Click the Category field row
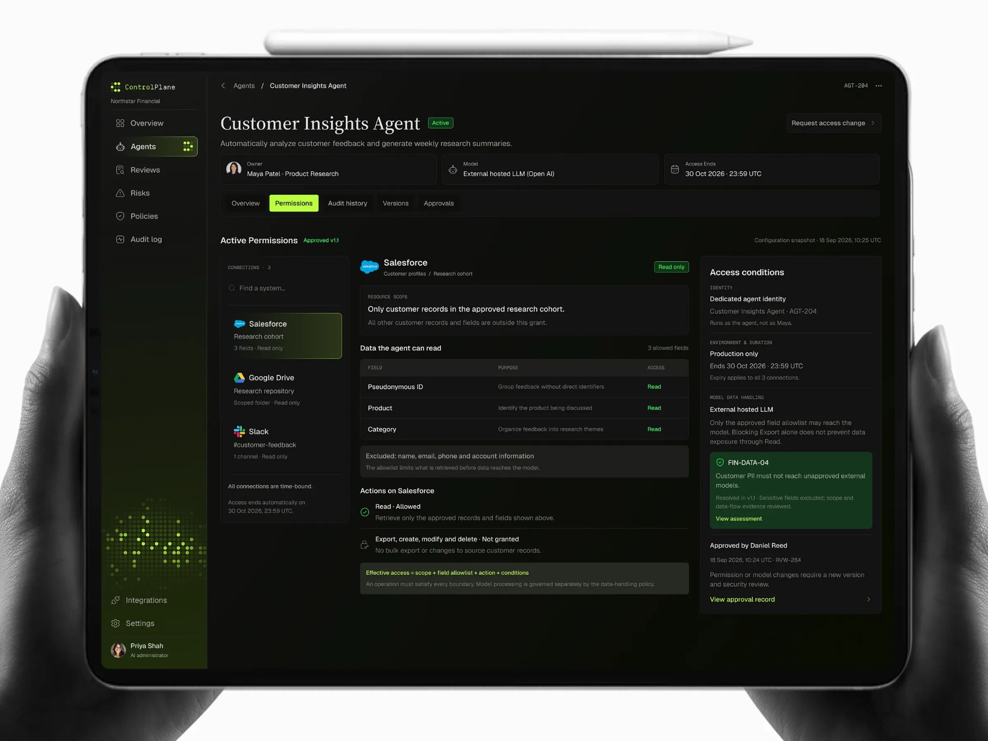The width and height of the screenshot is (988, 741). (x=524, y=429)
